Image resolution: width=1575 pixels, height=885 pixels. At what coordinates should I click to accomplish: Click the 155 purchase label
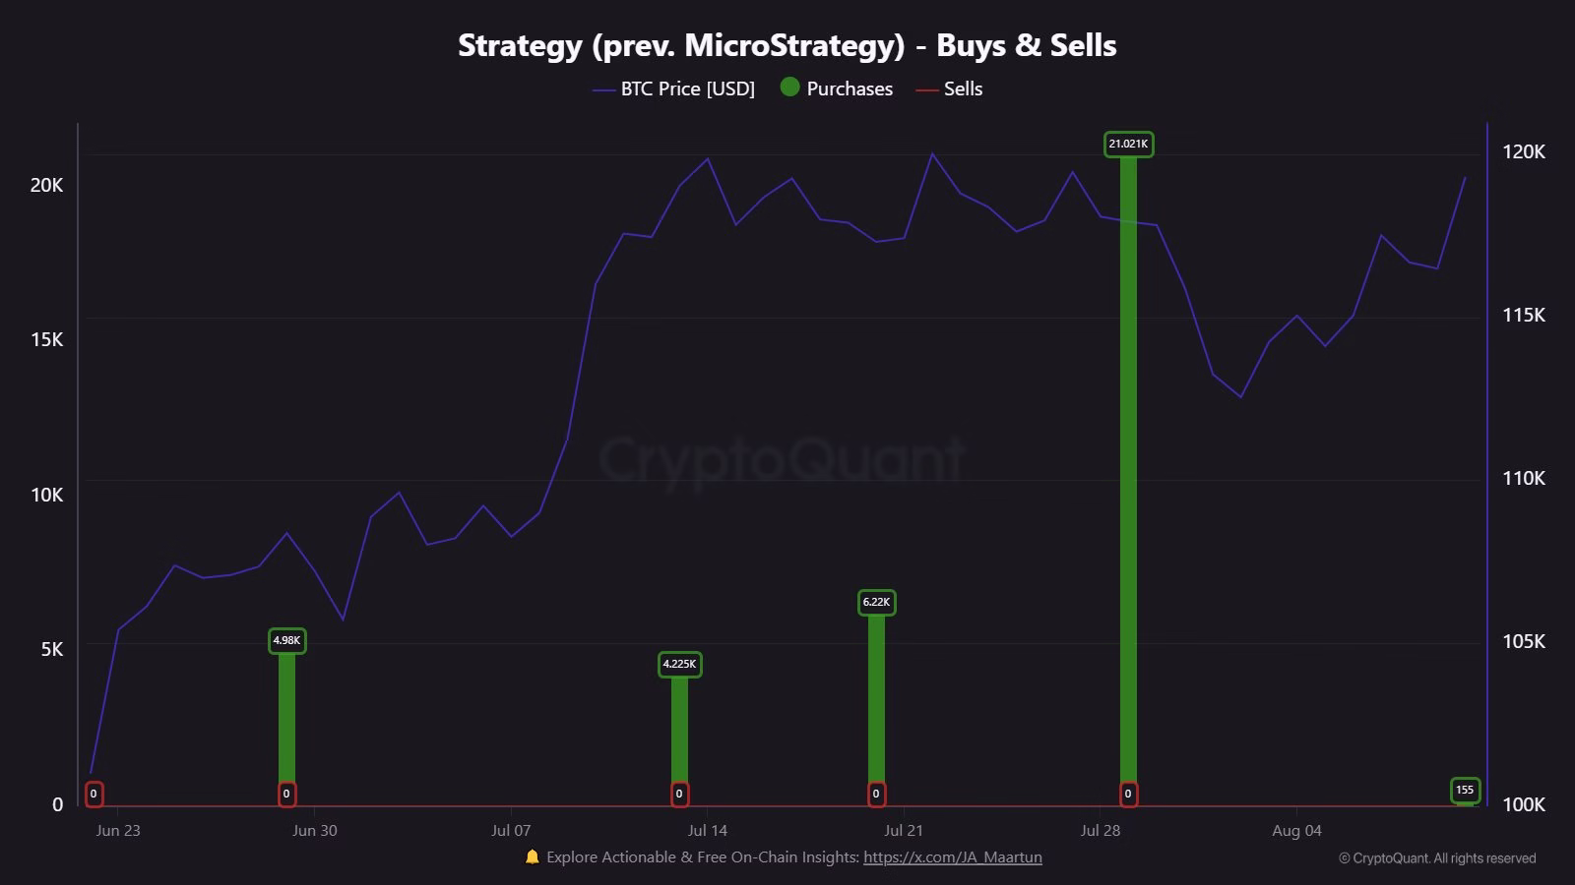click(x=1465, y=791)
